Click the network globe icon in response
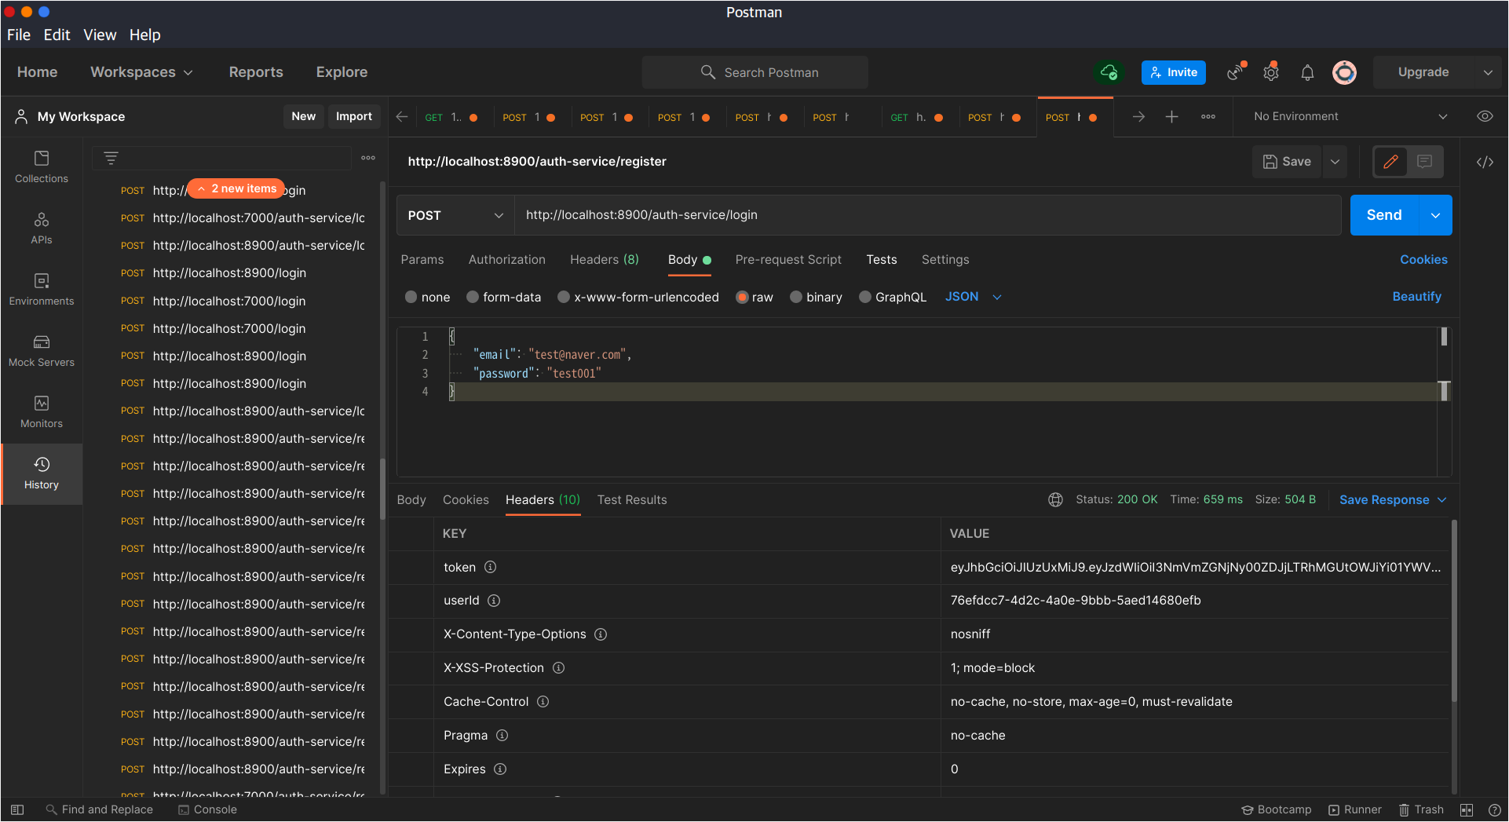The image size is (1509, 822). [1056, 499]
